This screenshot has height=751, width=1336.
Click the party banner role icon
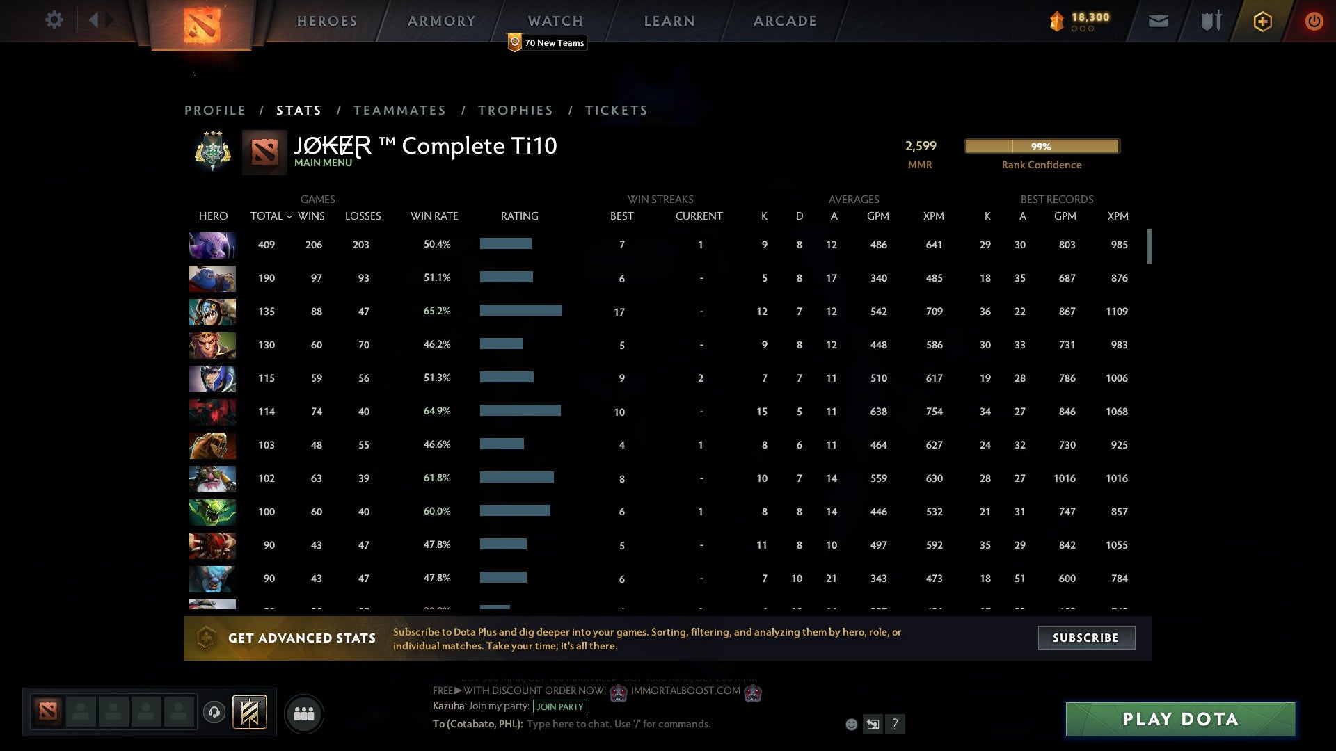250,713
